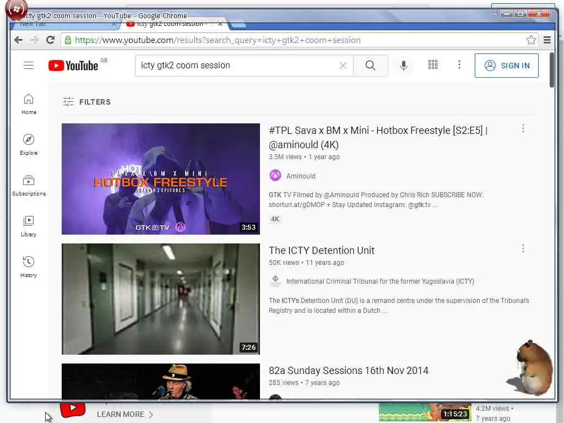Open 'The ICTY Detention Unit' title link

322,251
